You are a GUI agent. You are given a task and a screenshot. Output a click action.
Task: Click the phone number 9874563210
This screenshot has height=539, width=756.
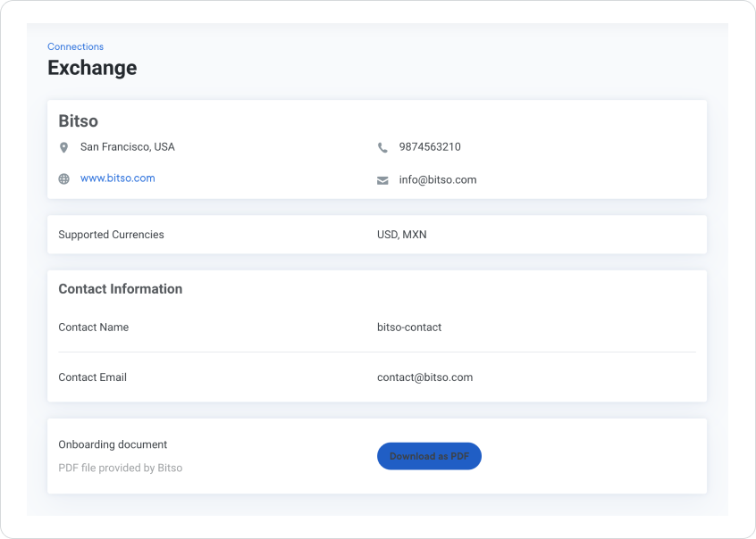(431, 147)
